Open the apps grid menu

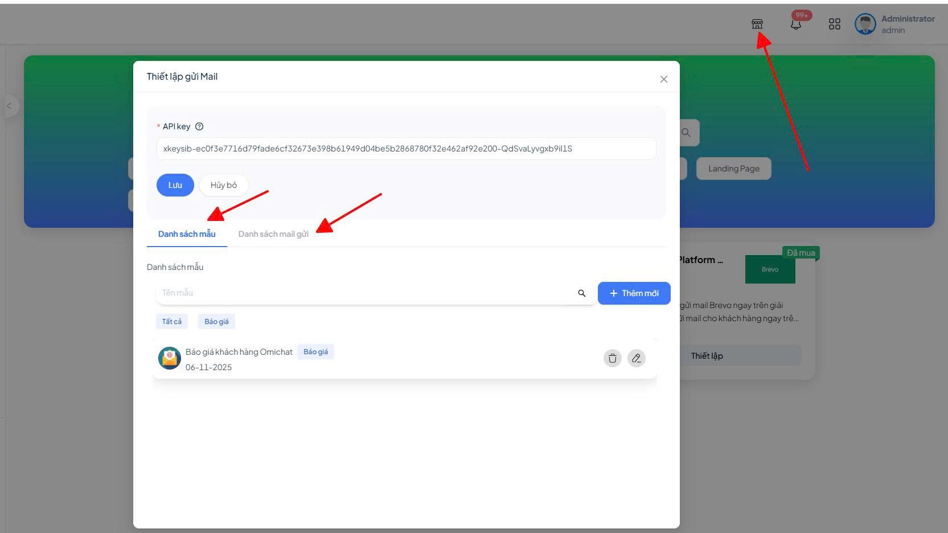tap(834, 24)
